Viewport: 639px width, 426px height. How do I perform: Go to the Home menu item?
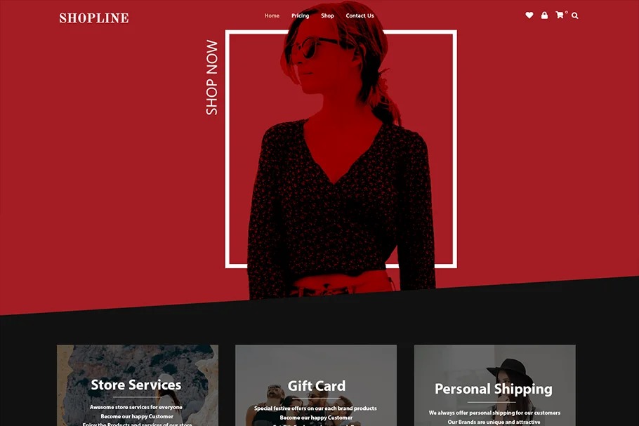click(272, 15)
